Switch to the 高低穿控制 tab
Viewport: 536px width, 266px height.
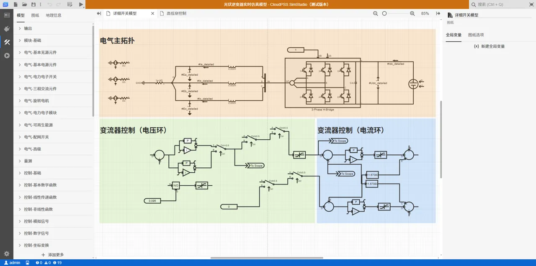coord(176,13)
